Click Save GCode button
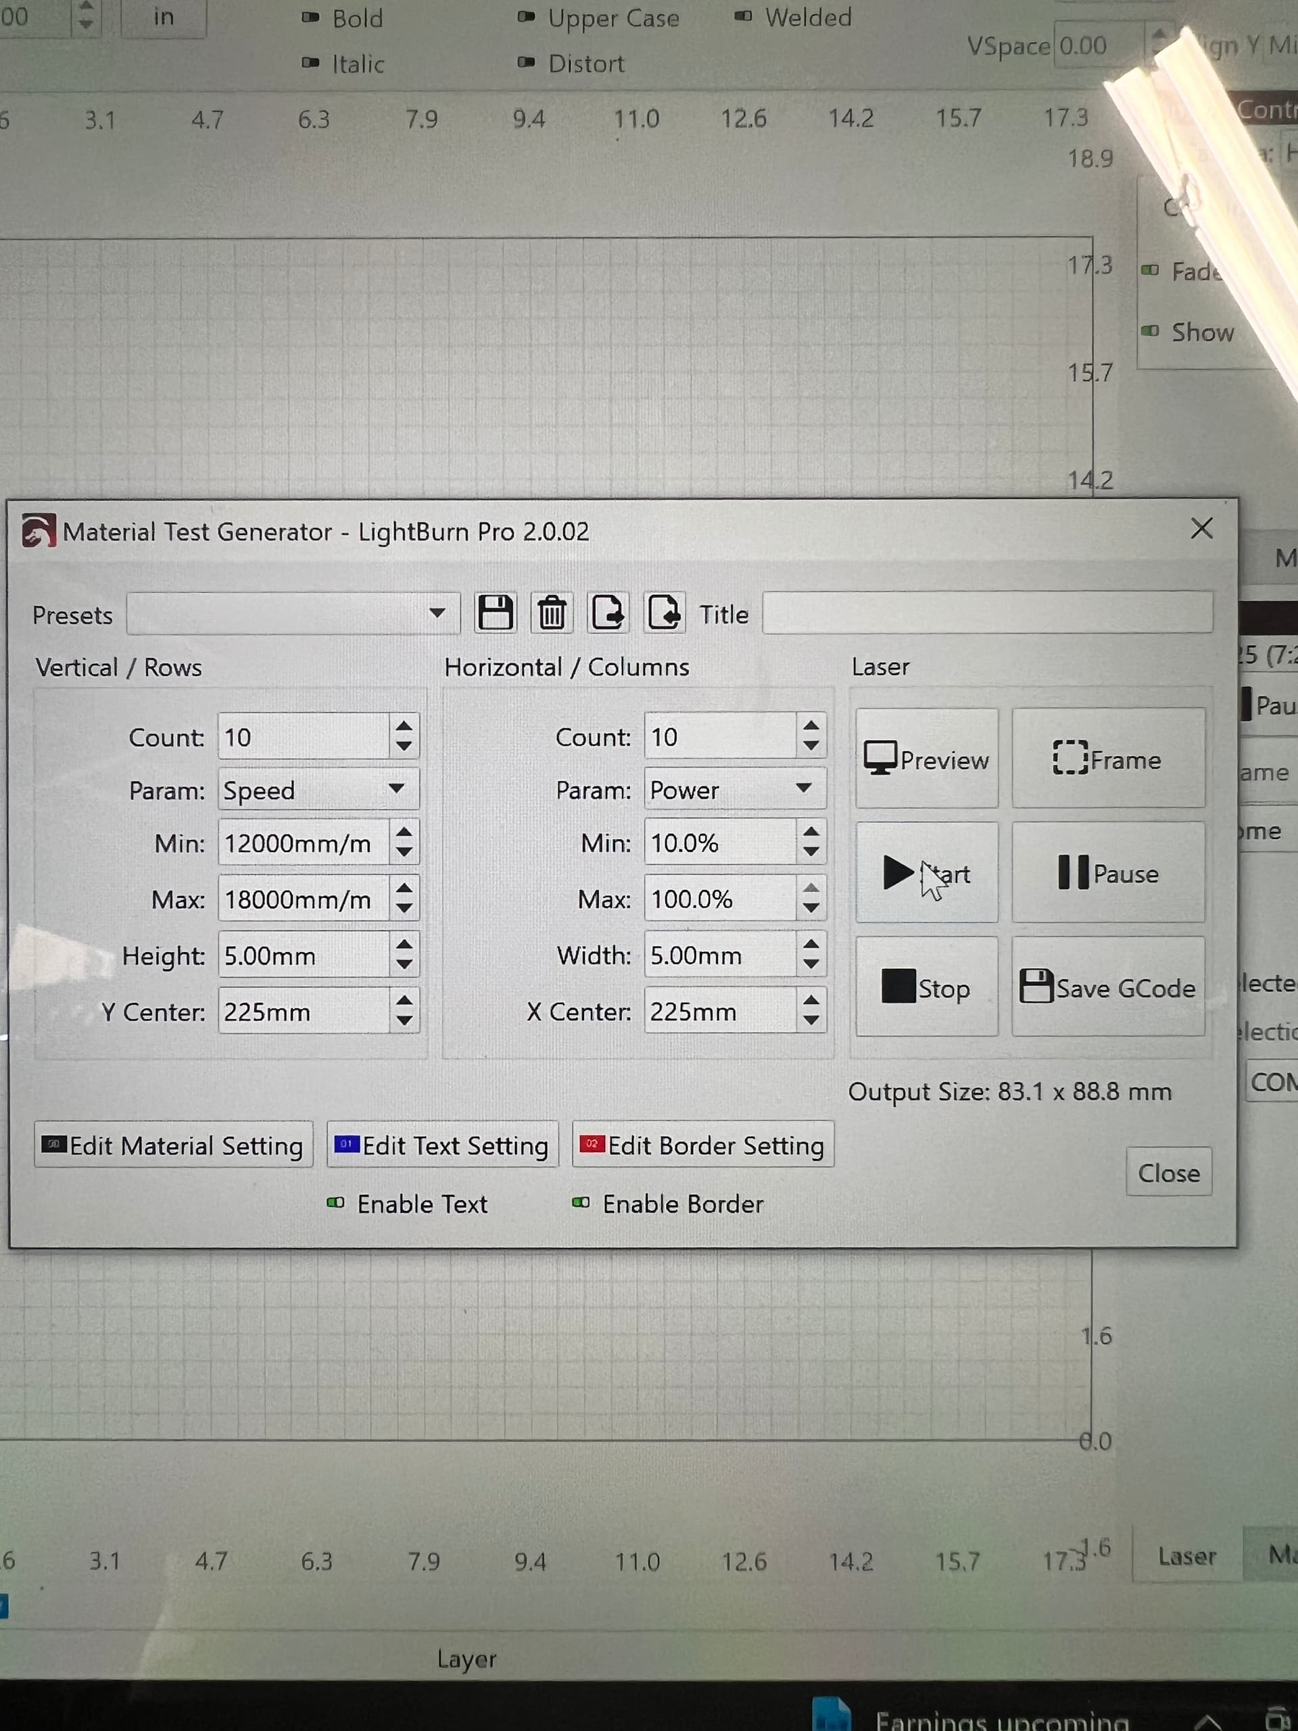 [1107, 987]
